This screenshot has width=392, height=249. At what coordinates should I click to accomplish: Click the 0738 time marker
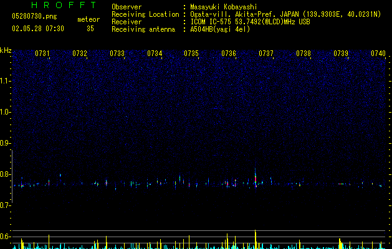pos(304,54)
